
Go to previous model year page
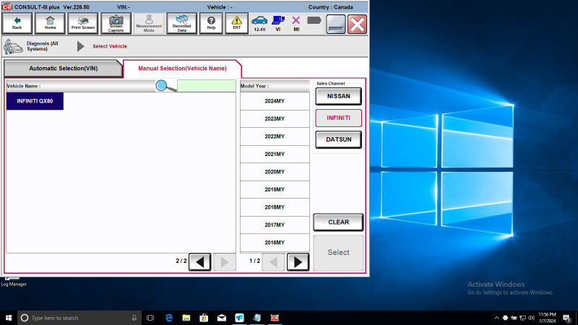273,262
